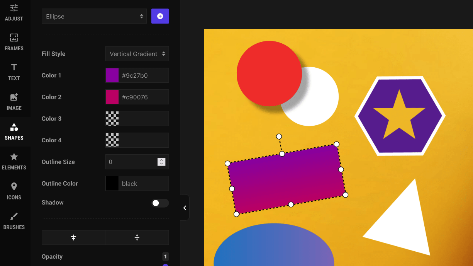Viewport: 473px width, 266px height.
Task: Open the Icons panel
Action: coord(14,191)
